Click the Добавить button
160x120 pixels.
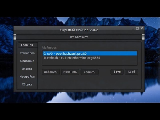tap(51, 72)
